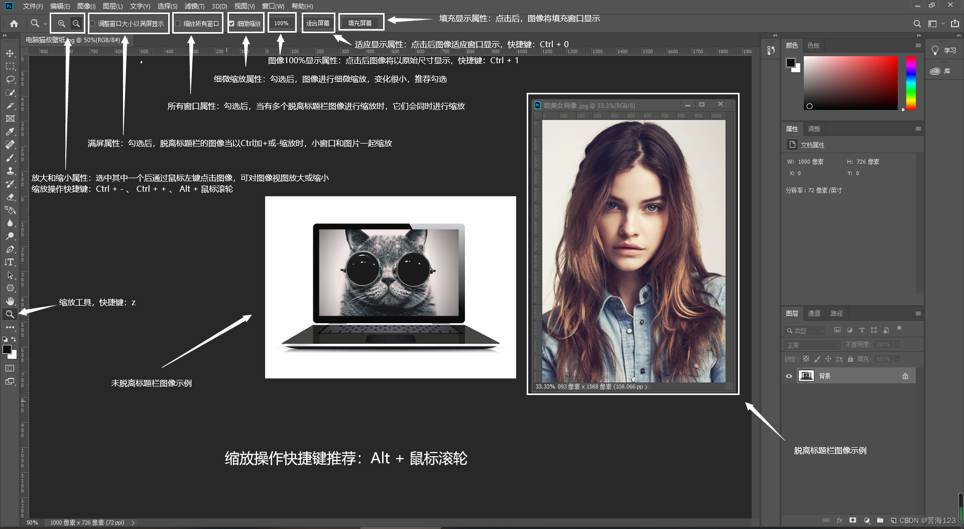Select the Dodge tool

point(10,236)
